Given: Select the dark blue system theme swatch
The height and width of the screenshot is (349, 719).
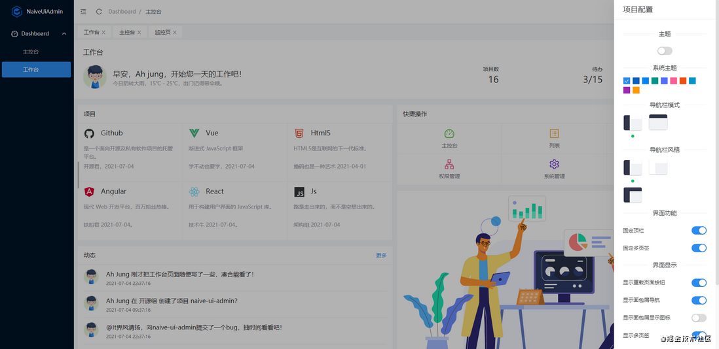Looking at the screenshot, I should click(x=636, y=81).
